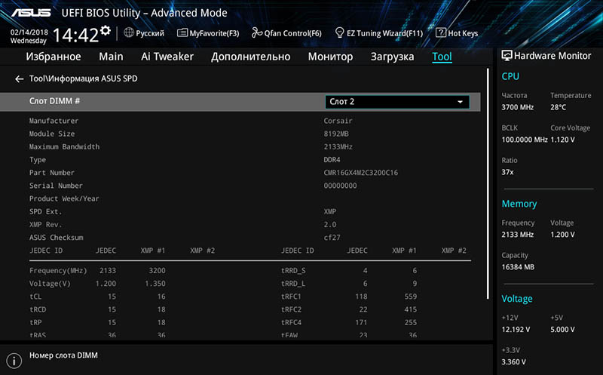Click the Hardware Monitor display icon
This screenshot has width=603, height=375.
pos(507,56)
